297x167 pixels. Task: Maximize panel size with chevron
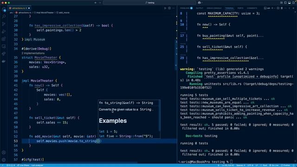(x=289, y=8)
